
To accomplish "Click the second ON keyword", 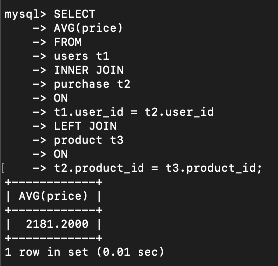I will tap(61, 154).
